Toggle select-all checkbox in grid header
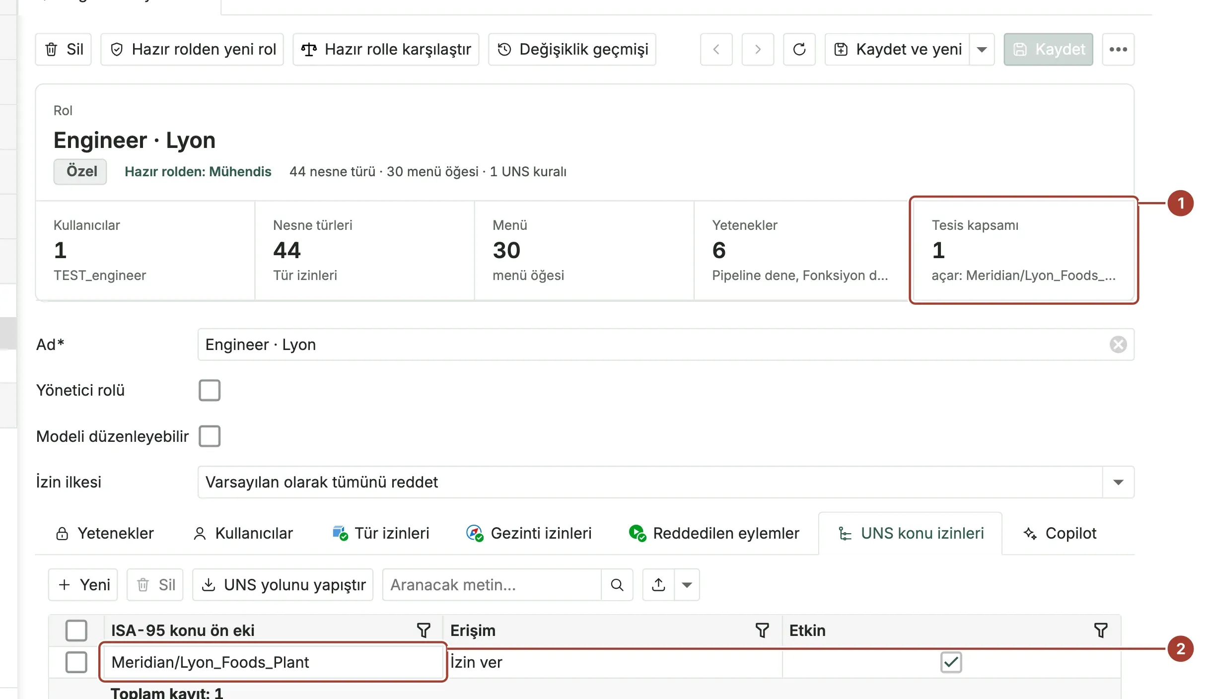The image size is (1209, 699). pyautogui.click(x=76, y=630)
